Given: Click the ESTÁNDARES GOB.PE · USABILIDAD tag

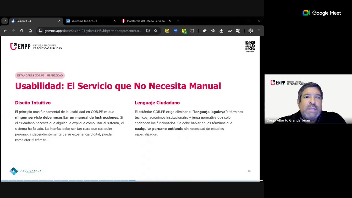Looking at the screenshot, I should click(40, 75).
